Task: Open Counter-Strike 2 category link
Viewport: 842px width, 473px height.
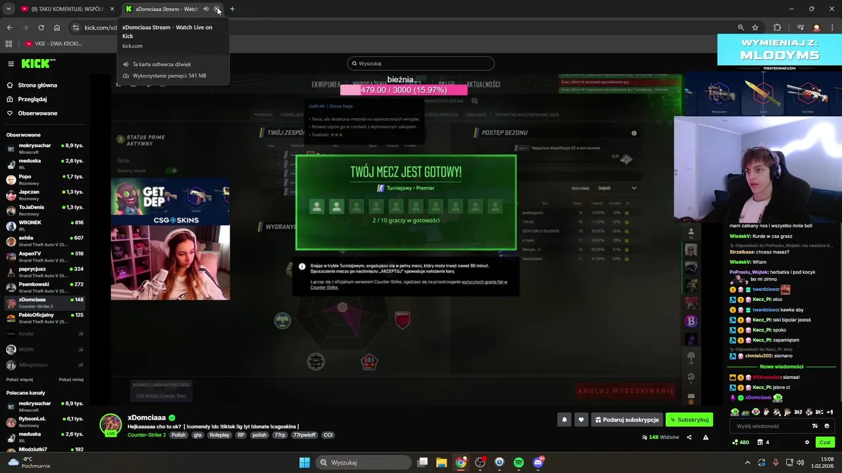Action: [x=147, y=435]
